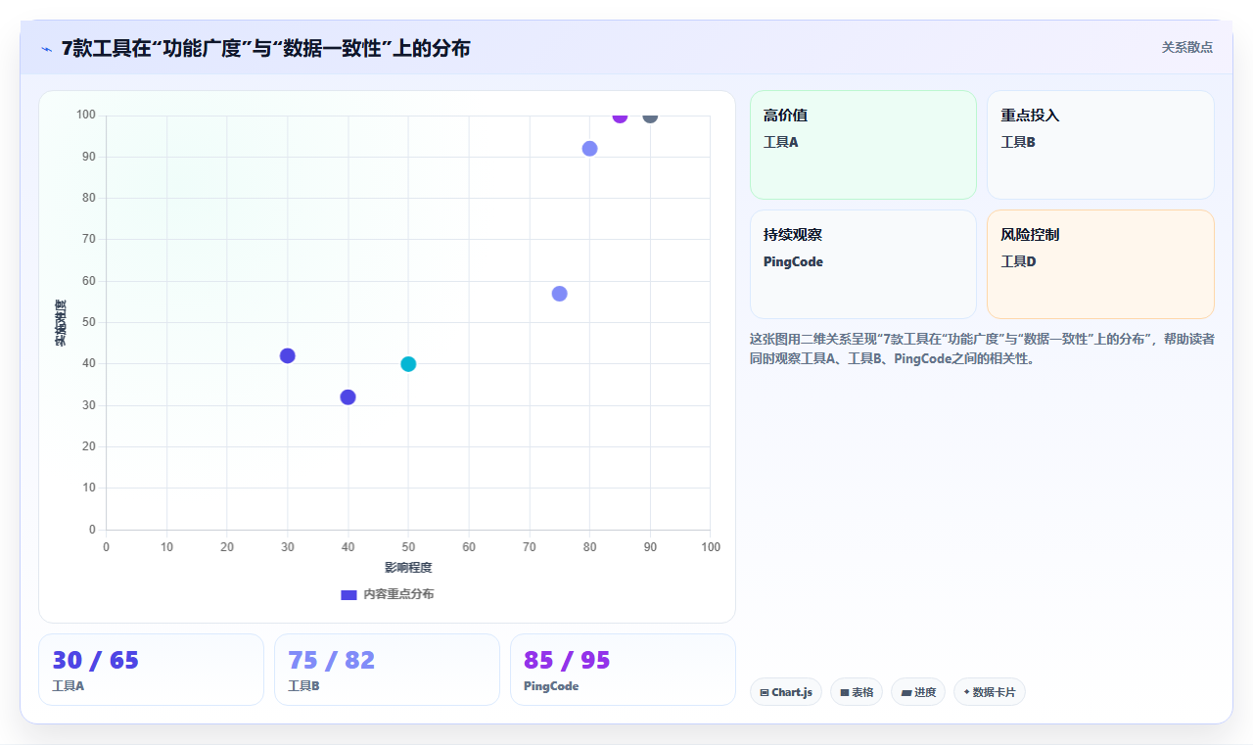Click the description paragraph starting 这张图用二维关系

click(982, 349)
